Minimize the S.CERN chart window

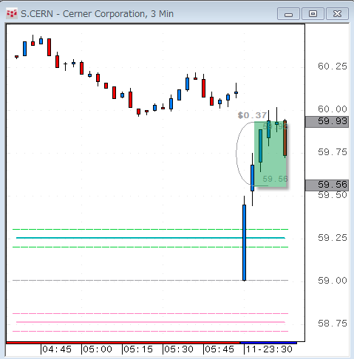click(288, 14)
